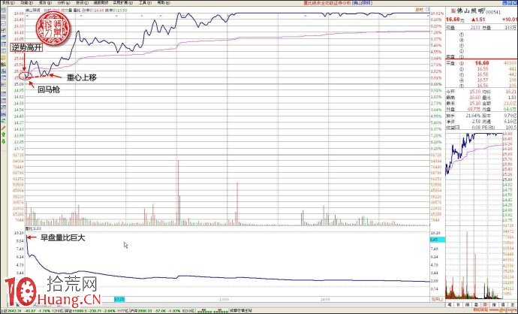Click the second signal indicator in status bar
Viewport: 518px width, 314px height.
pos(220,311)
